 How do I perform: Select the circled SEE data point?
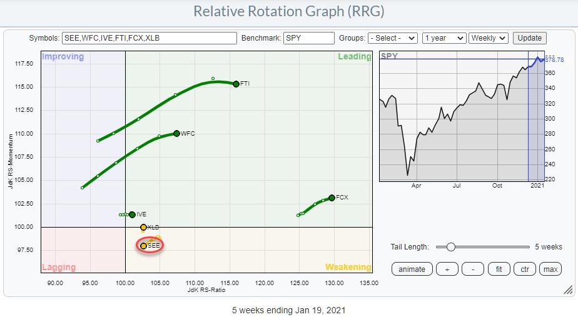(x=144, y=246)
